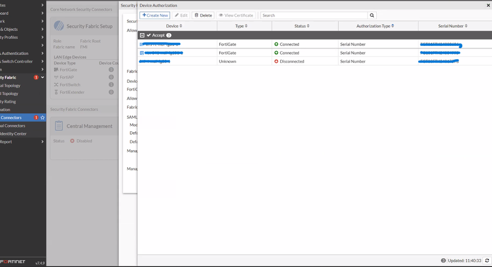This screenshot has height=267, width=492.
Task: Open Central Management card
Action: point(84,138)
